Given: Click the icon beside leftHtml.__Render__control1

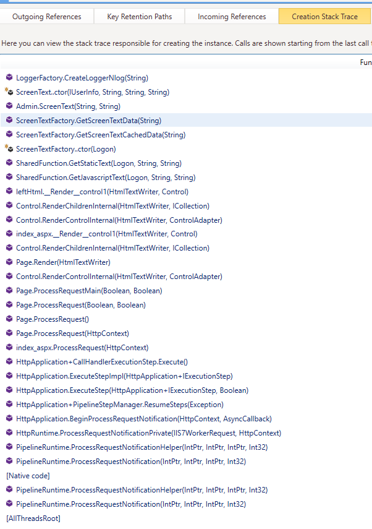Looking at the screenshot, I should pyautogui.click(x=9, y=191).
